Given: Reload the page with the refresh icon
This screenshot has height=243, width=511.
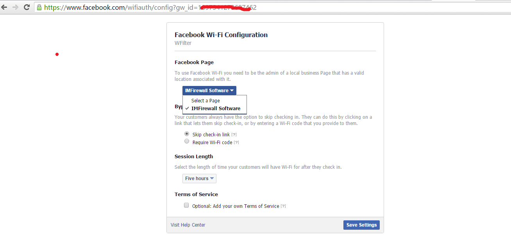Looking at the screenshot, I should 27,7.
